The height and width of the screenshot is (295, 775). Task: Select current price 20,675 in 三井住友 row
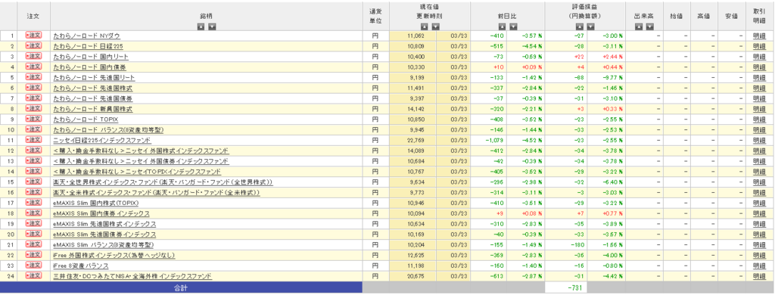(x=416, y=276)
